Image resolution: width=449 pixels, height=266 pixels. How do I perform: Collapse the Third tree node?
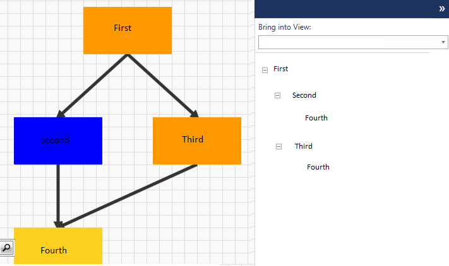[x=278, y=147]
